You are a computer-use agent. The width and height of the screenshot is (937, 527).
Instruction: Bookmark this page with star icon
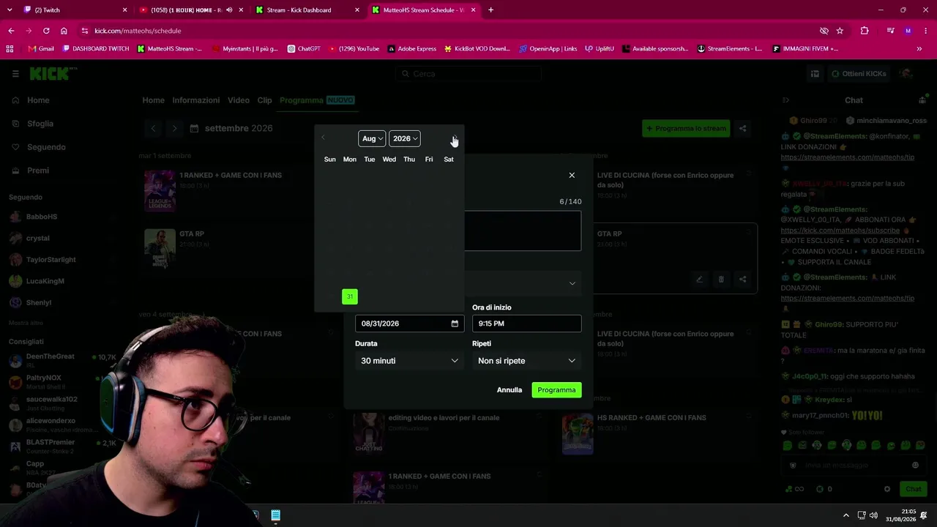(x=840, y=31)
